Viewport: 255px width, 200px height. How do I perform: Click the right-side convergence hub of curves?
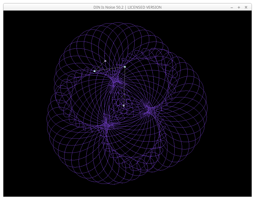pos(149,110)
